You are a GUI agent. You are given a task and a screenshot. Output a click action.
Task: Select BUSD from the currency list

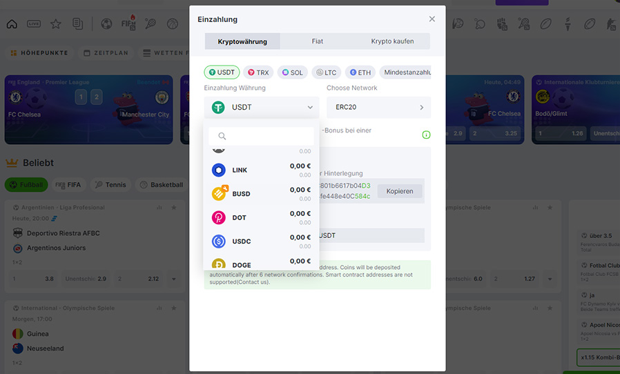point(261,194)
